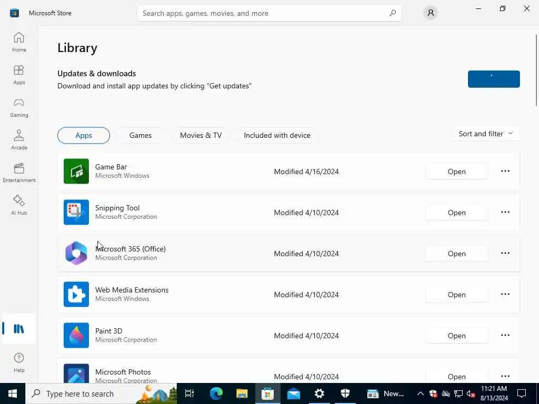The width and height of the screenshot is (539, 404).
Task: Open the notification center icon
Action: tap(522, 393)
